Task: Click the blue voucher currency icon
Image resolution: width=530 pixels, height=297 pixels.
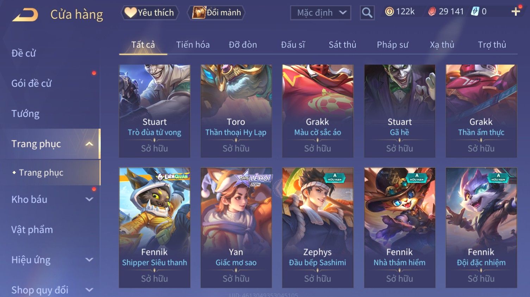Action: pyautogui.click(x=475, y=12)
